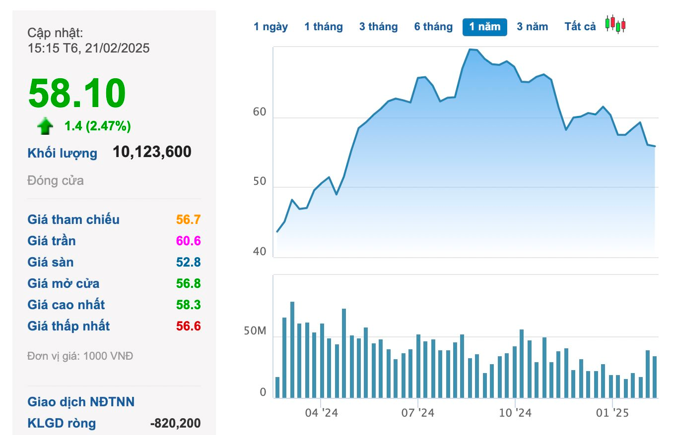674x435 pixels.
Task: Click the ceiling price 60.6
Action: pos(189,241)
